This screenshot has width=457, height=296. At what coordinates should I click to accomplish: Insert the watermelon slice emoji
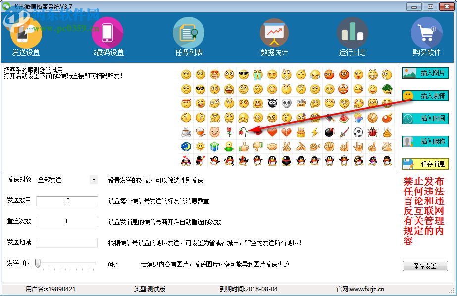(344, 118)
